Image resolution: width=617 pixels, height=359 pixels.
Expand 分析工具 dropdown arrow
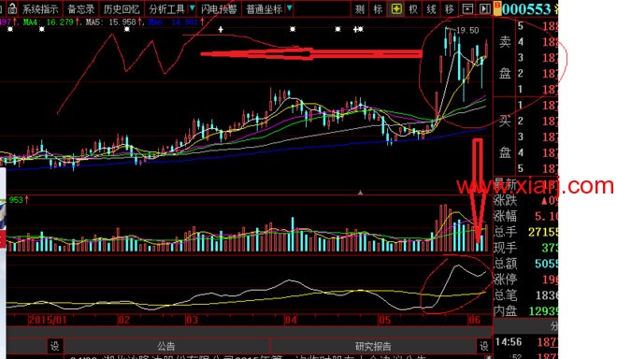pyautogui.click(x=192, y=7)
